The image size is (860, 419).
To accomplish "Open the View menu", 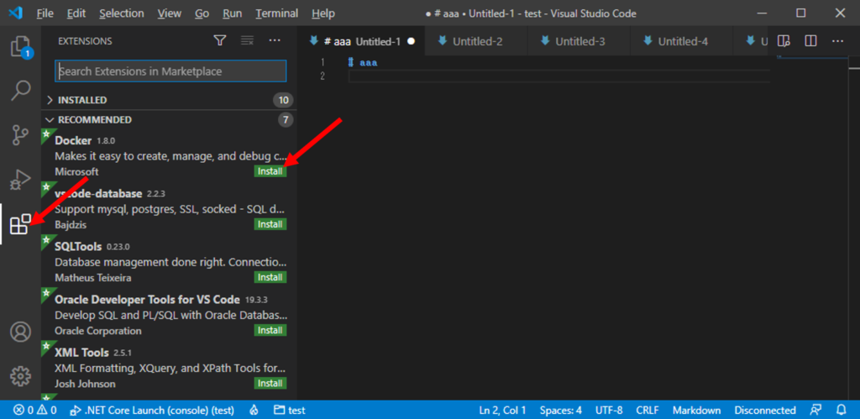I will [170, 13].
